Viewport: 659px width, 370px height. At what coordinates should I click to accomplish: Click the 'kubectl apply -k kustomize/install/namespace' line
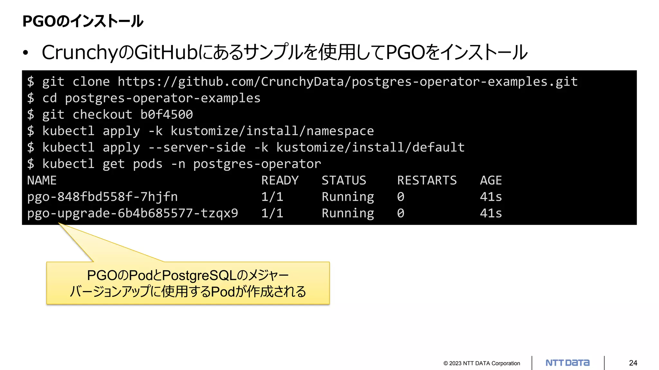click(x=200, y=131)
